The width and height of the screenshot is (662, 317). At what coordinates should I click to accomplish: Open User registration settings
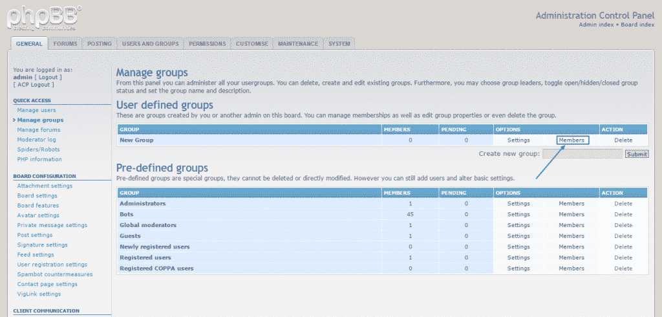point(52,265)
